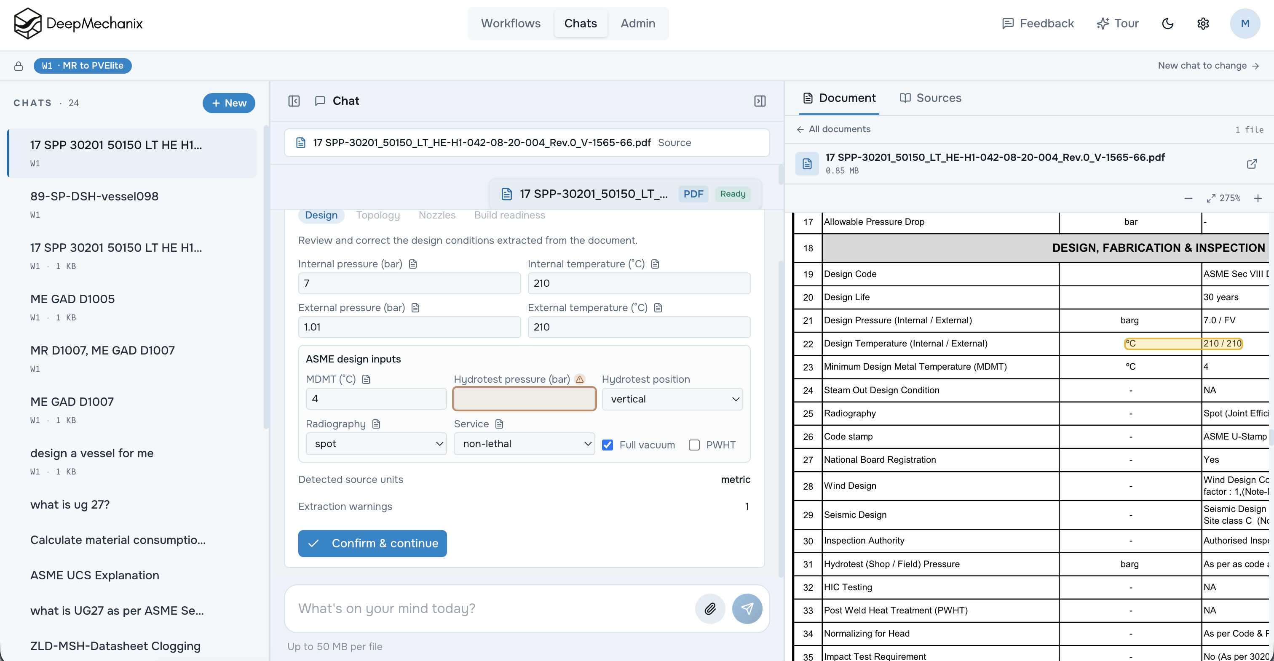Screen dimensions: 1274x661
Task: Open chat ZLD-MSH-Datasheet Clogging
Action: (x=132, y=646)
